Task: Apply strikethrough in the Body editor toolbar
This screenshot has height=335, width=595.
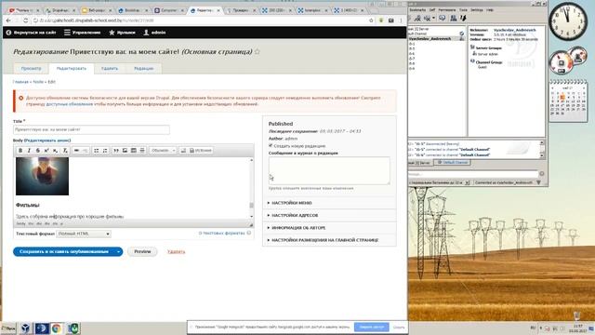Action: click(x=37, y=151)
